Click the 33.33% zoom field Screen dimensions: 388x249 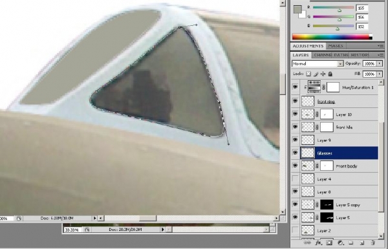[72, 230]
